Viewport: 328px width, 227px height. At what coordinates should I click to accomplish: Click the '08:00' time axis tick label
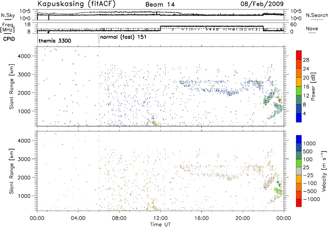[119, 218]
